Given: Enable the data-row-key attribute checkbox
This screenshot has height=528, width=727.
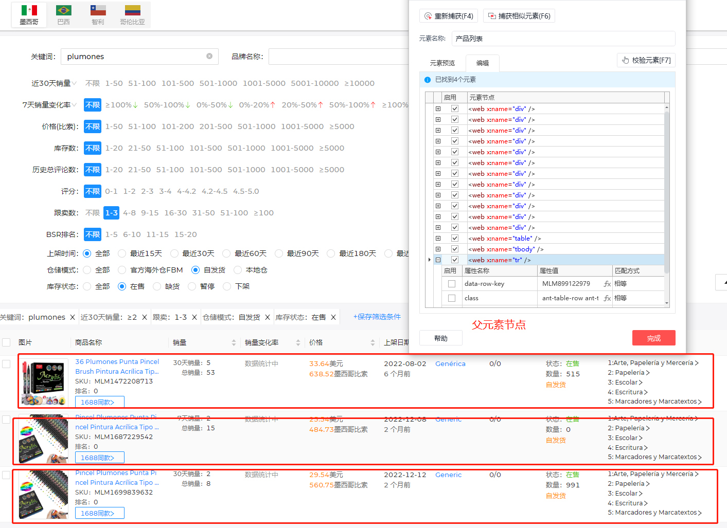Looking at the screenshot, I should pyautogui.click(x=452, y=284).
